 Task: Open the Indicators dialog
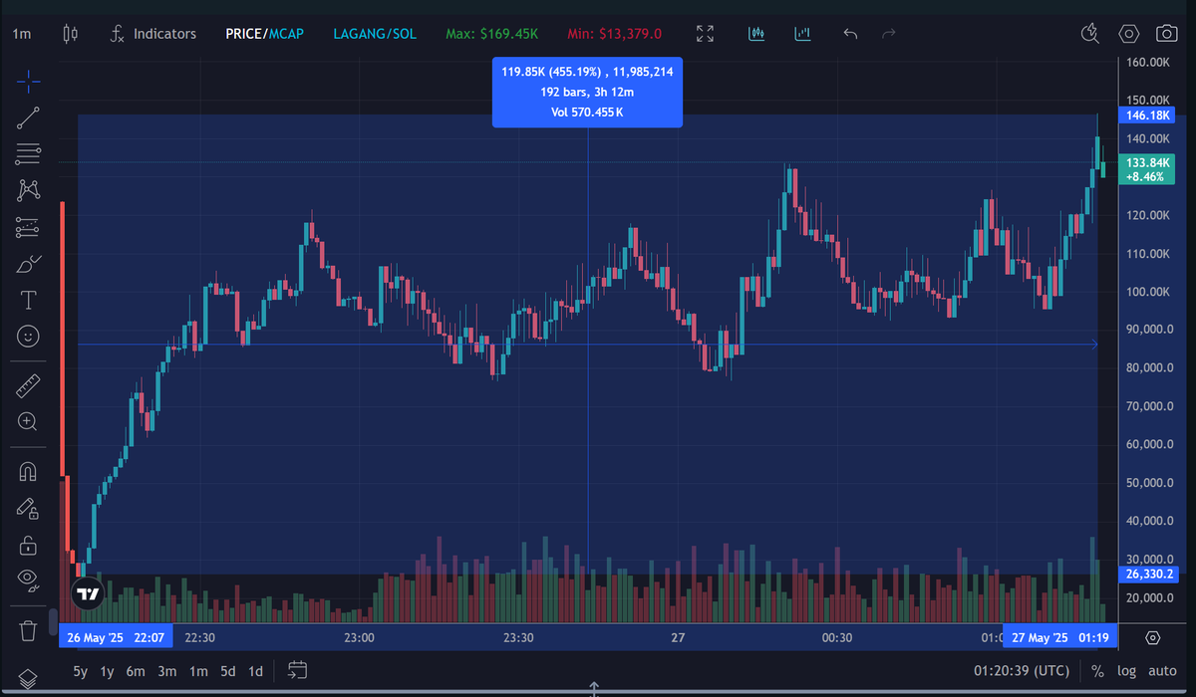pos(152,34)
